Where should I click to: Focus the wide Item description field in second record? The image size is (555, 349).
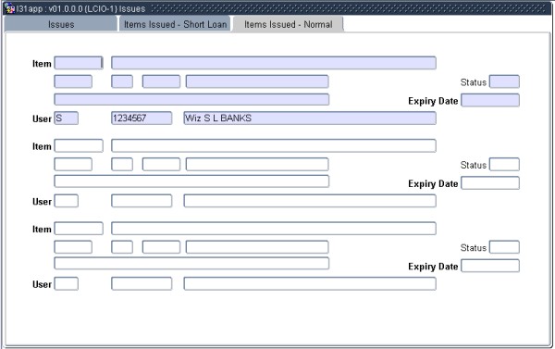click(274, 145)
